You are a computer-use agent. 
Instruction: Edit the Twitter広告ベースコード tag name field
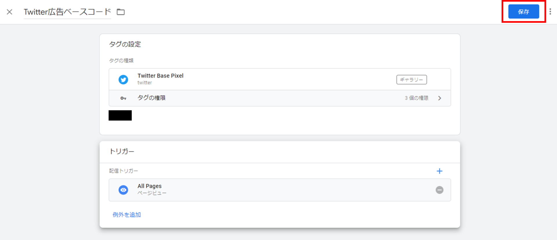point(67,12)
